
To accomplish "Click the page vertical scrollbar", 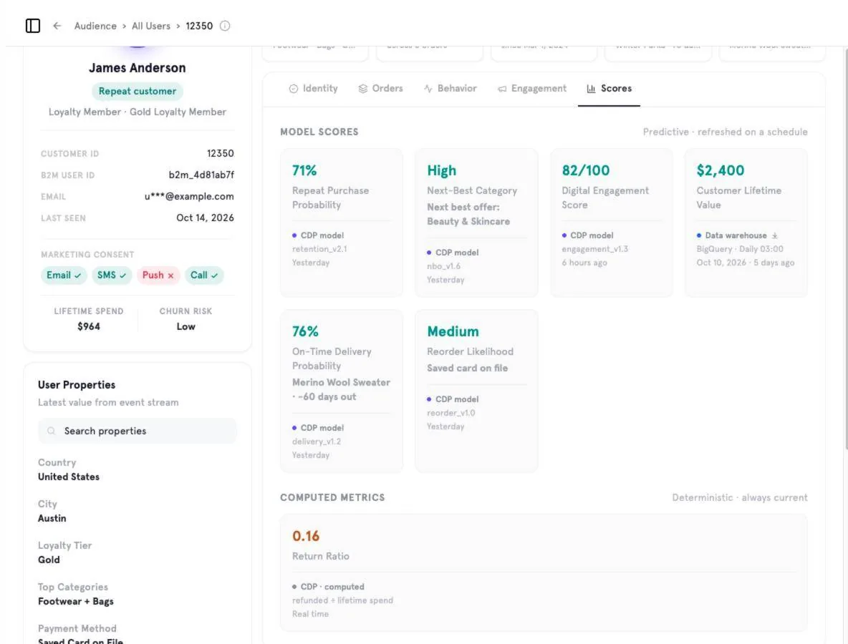I will pos(845,248).
